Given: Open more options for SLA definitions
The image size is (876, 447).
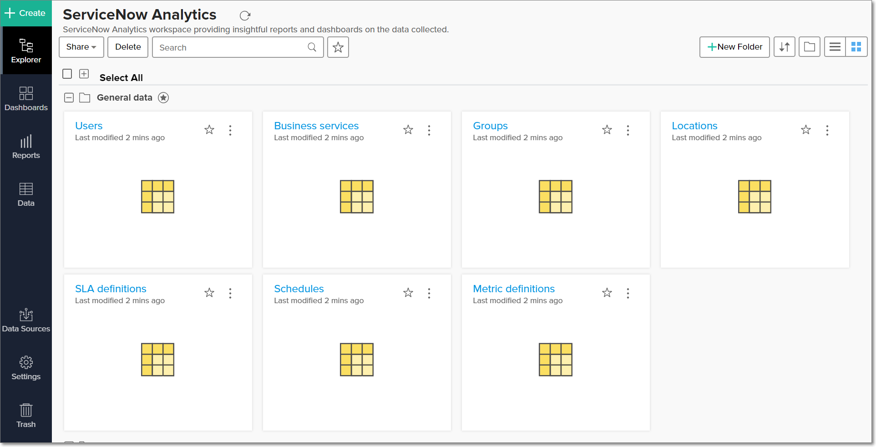Looking at the screenshot, I should pos(230,293).
